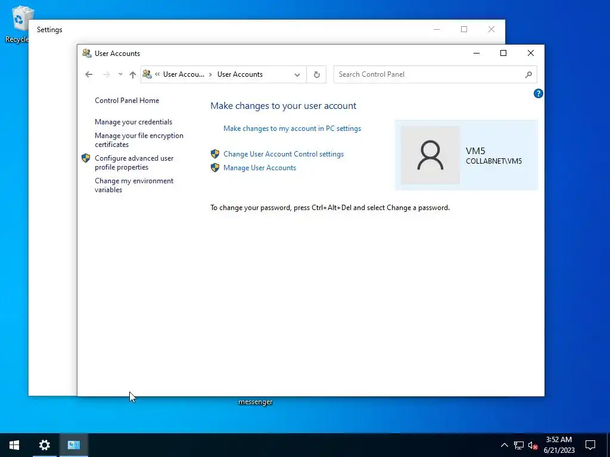Show hidden system tray icons
The width and height of the screenshot is (610, 457).
504,445
